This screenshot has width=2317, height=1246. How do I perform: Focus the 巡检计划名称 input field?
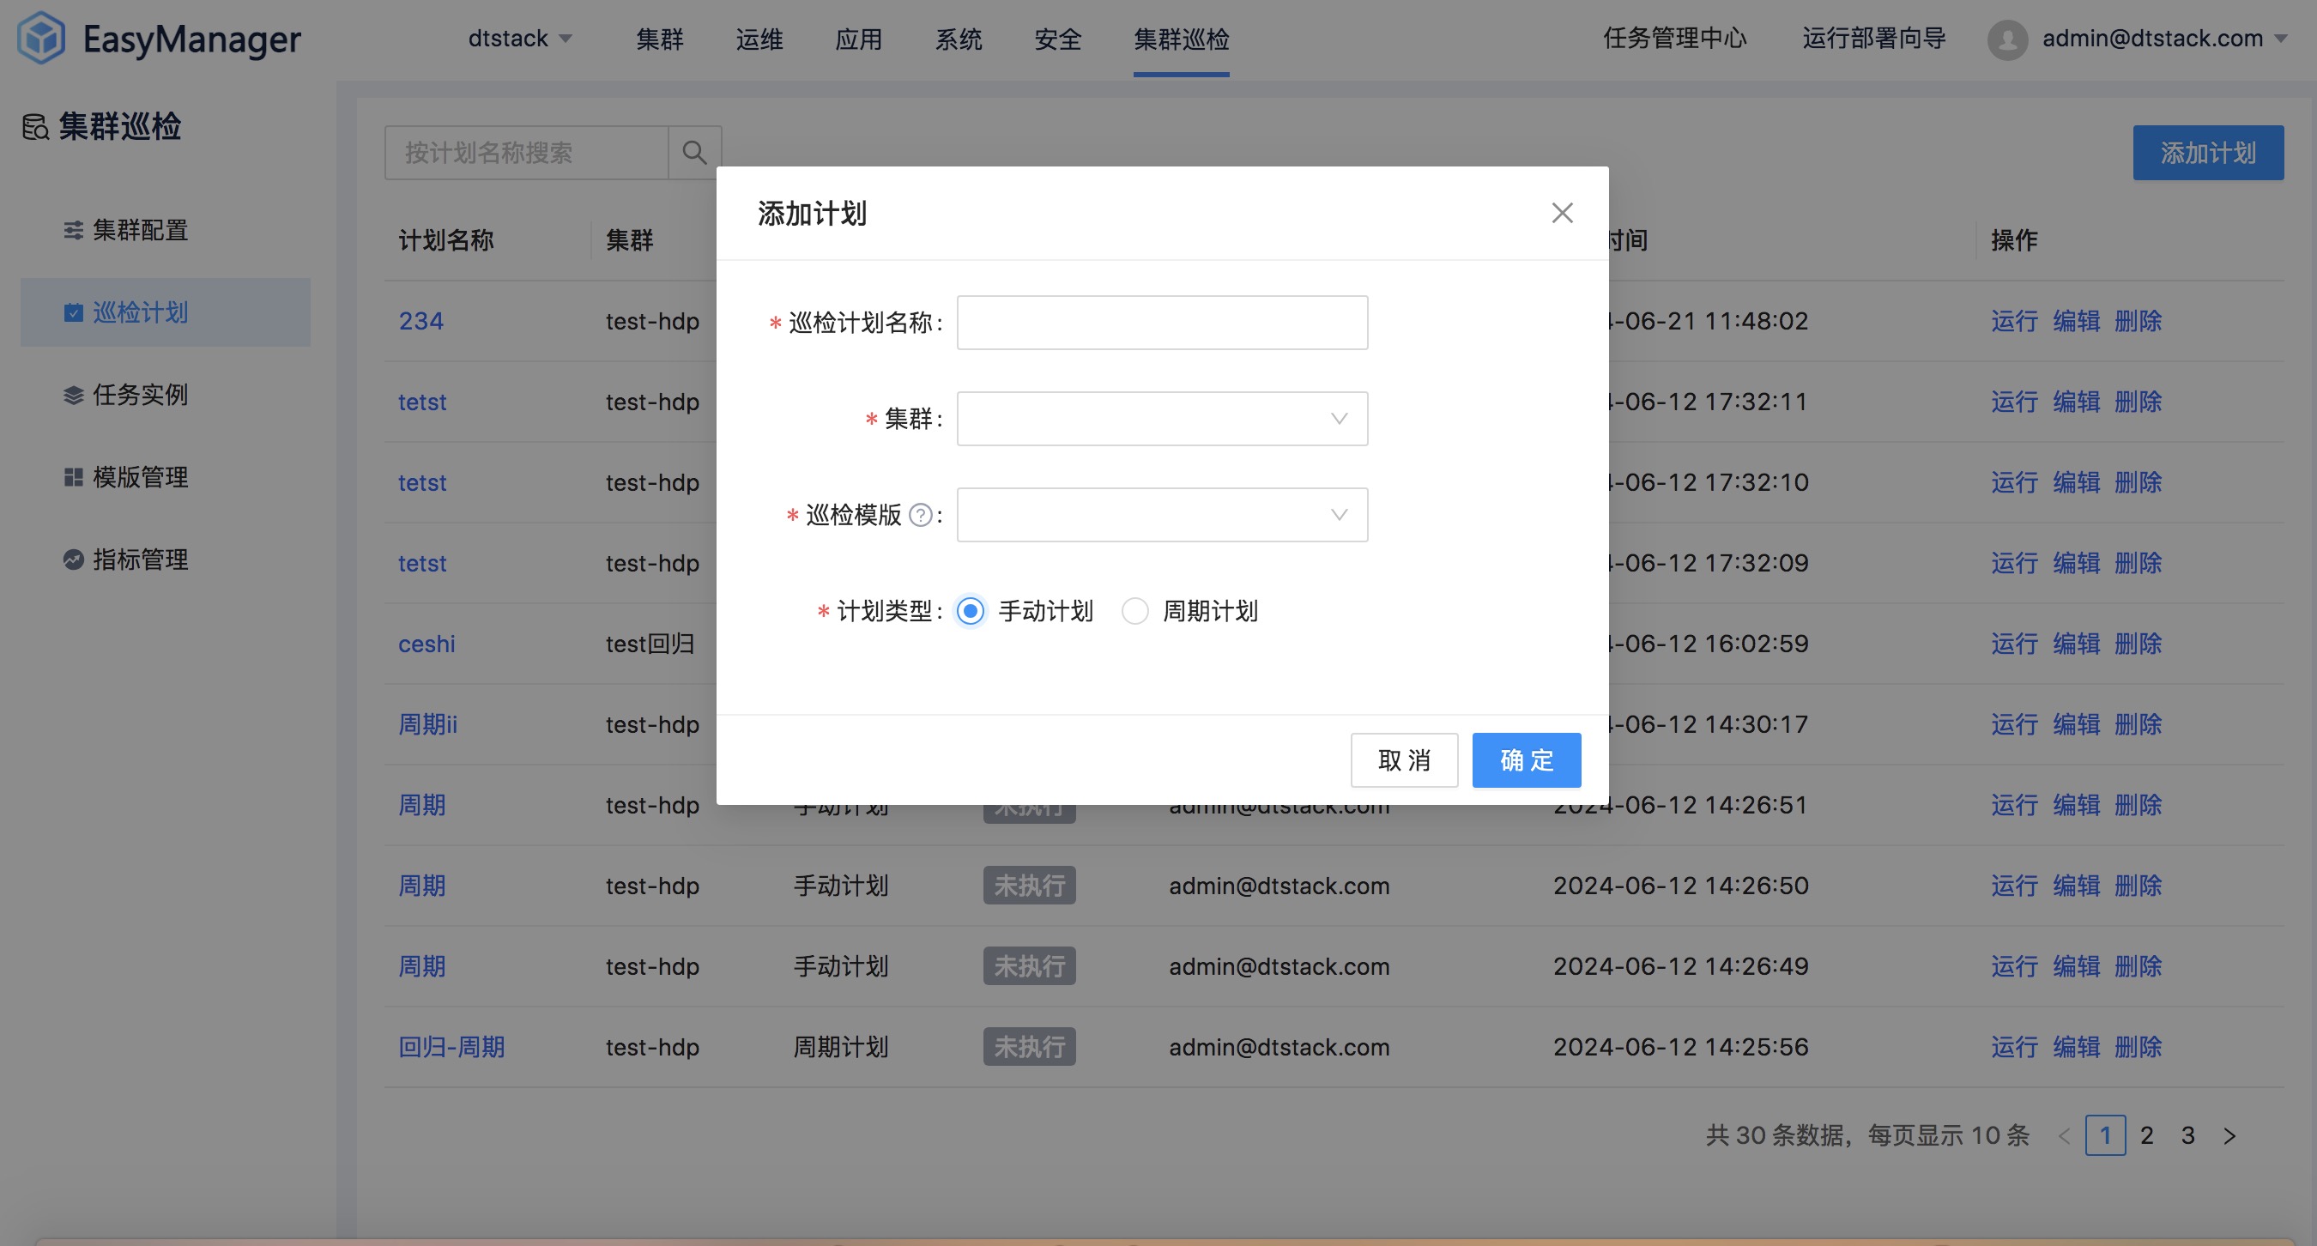click(x=1162, y=322)
